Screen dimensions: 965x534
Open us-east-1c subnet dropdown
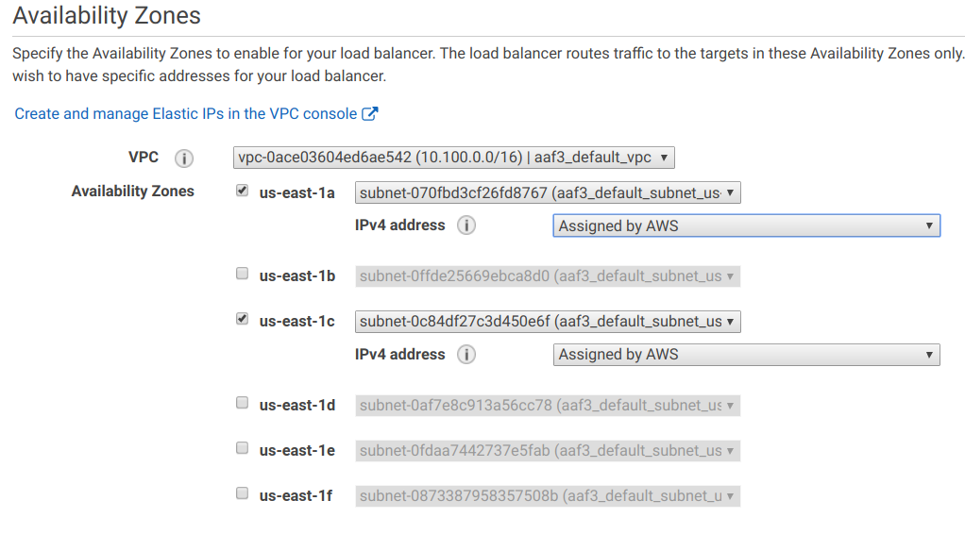pyautogui.click(x=548, y=322)
